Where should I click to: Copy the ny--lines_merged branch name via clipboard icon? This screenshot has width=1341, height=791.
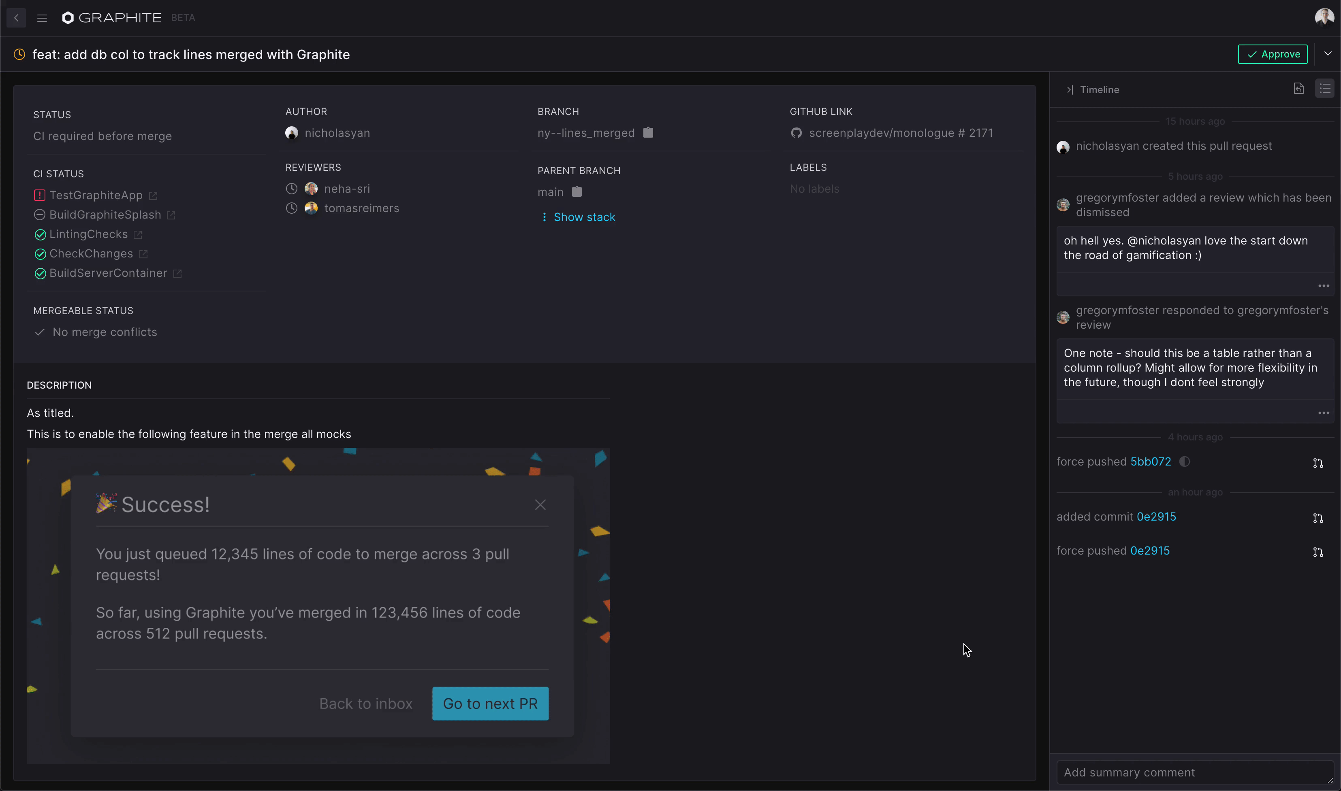[648, 133]
